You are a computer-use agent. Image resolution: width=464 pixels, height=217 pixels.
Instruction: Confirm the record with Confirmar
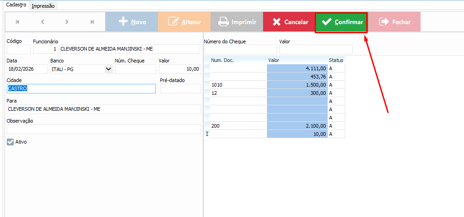[342, 22]
